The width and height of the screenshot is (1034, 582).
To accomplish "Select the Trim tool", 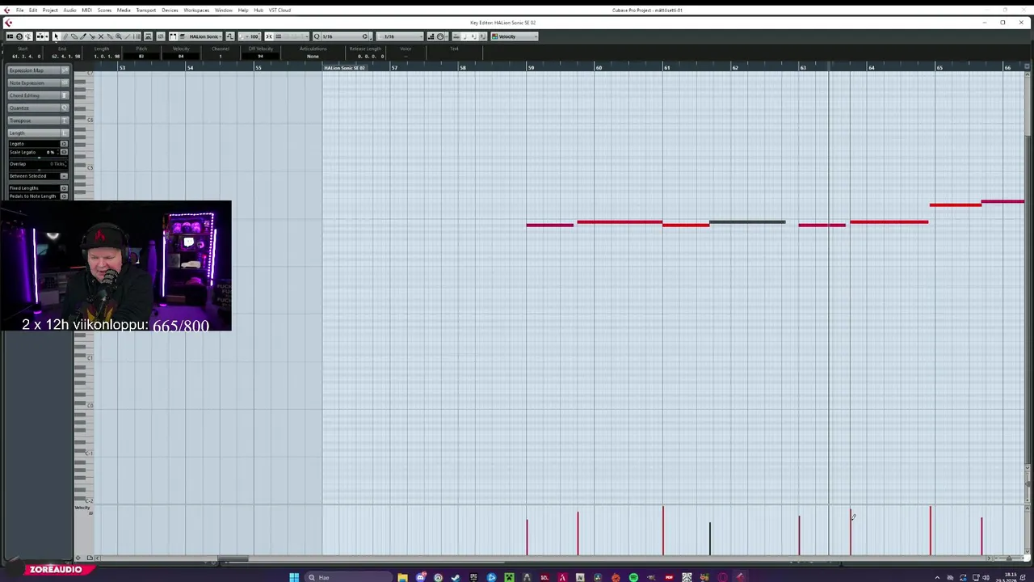I will pos(83,36).
